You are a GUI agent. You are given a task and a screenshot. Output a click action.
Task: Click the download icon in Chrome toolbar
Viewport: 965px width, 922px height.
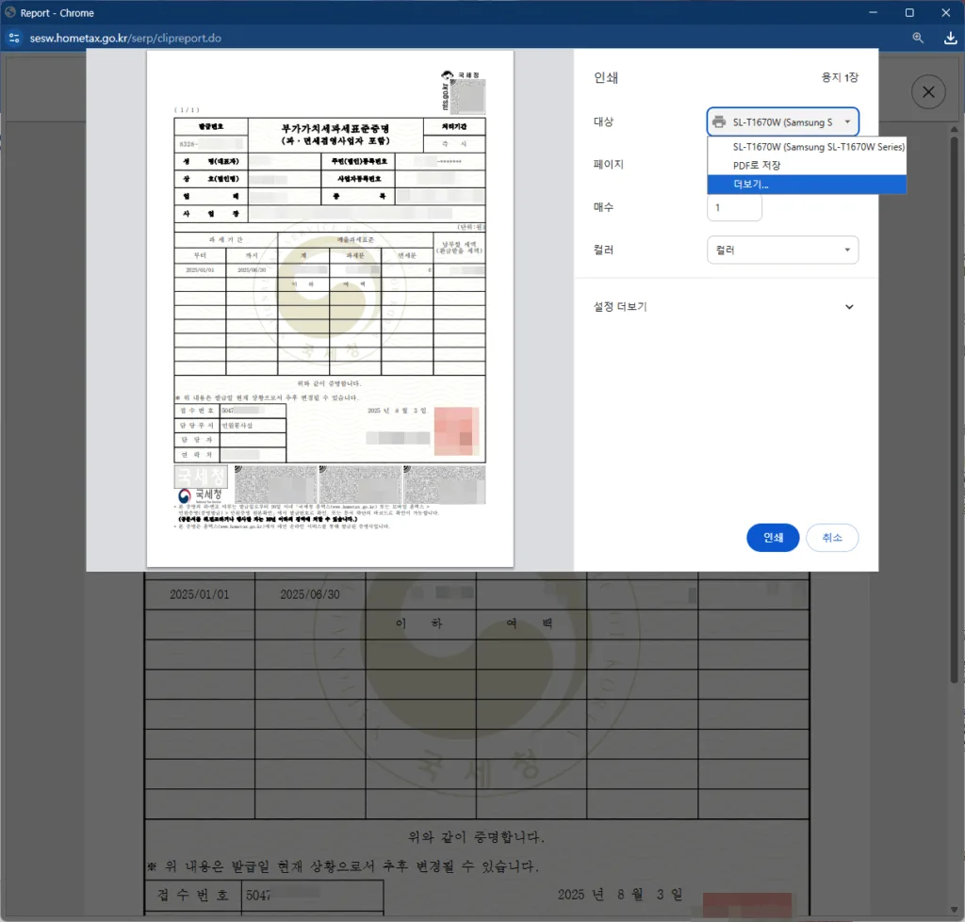point(950,38)
